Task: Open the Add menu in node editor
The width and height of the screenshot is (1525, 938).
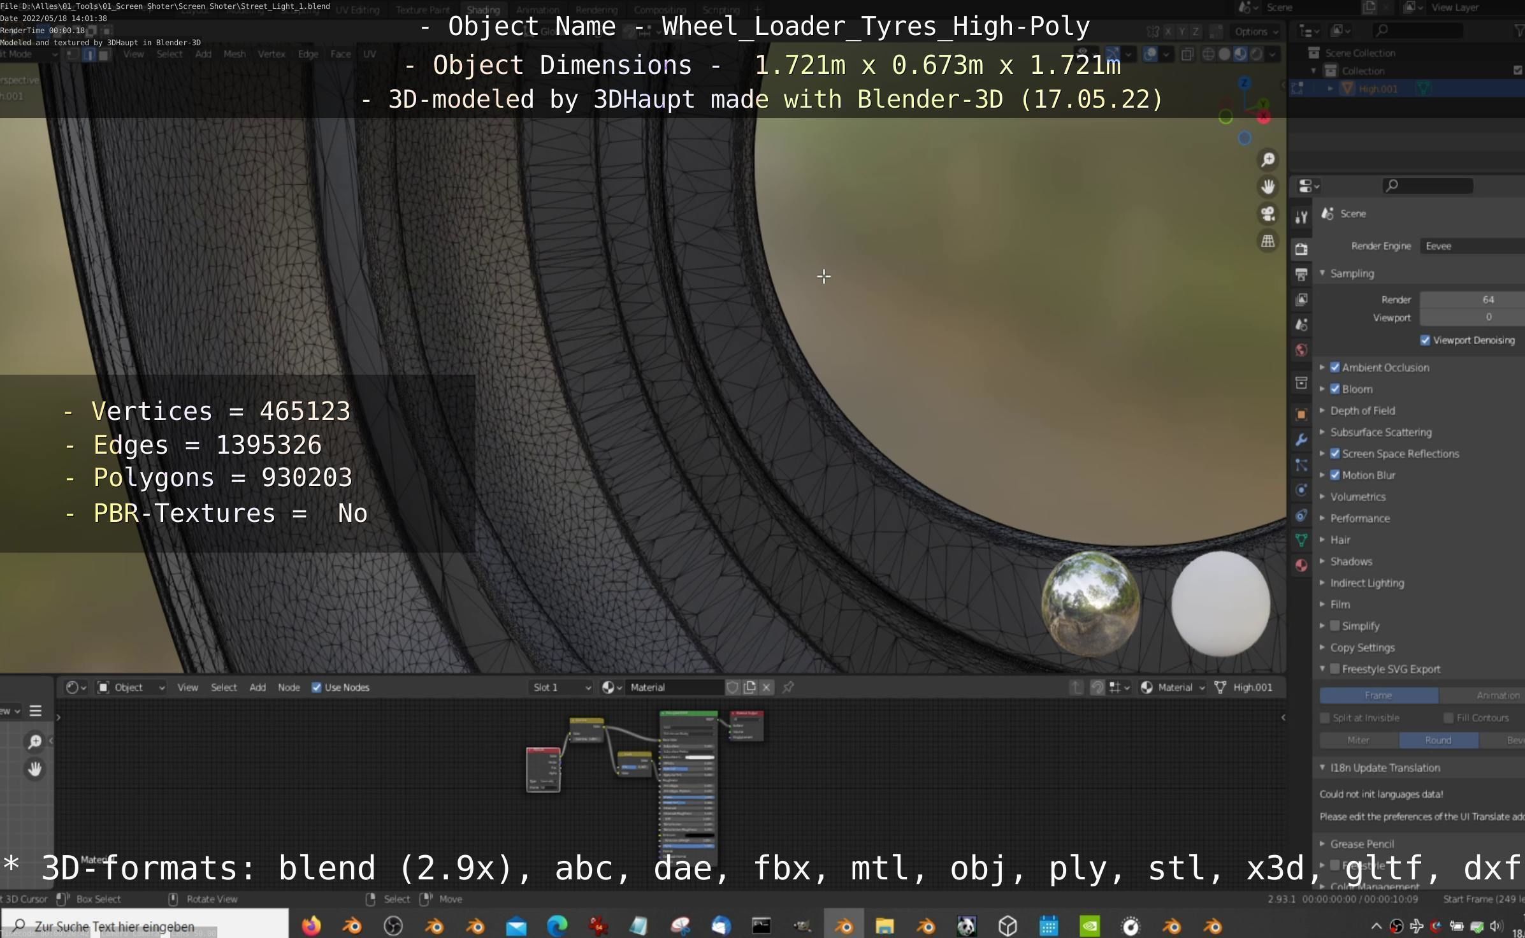Action: coord(257,687)
